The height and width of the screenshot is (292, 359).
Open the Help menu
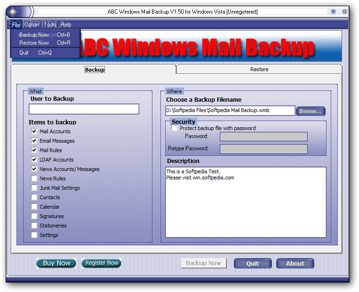(x=66, y=24)
